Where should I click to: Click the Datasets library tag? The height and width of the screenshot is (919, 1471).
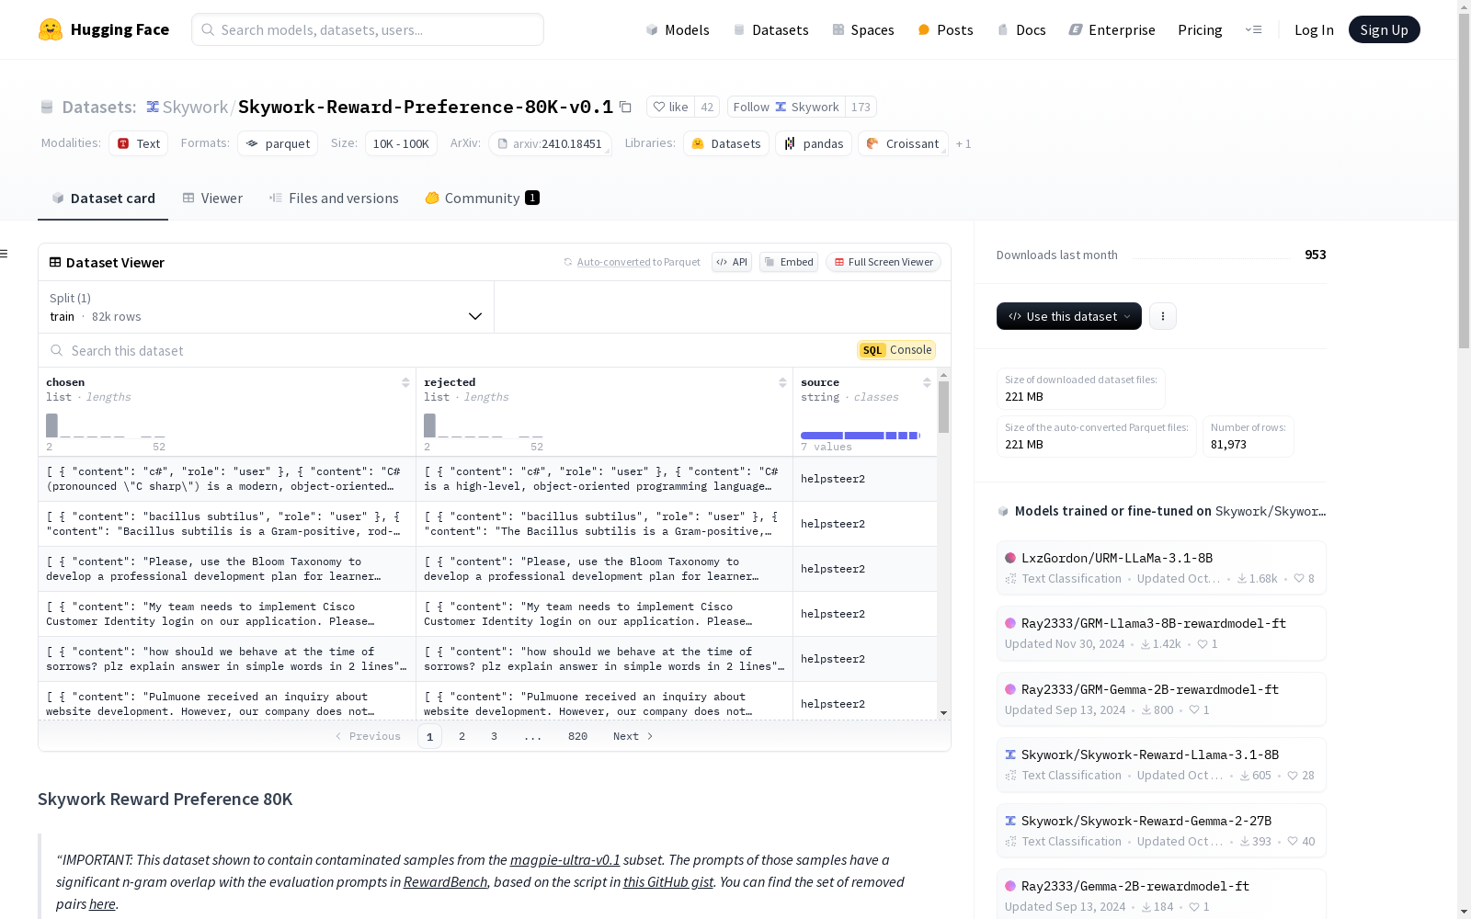[726, 143]
